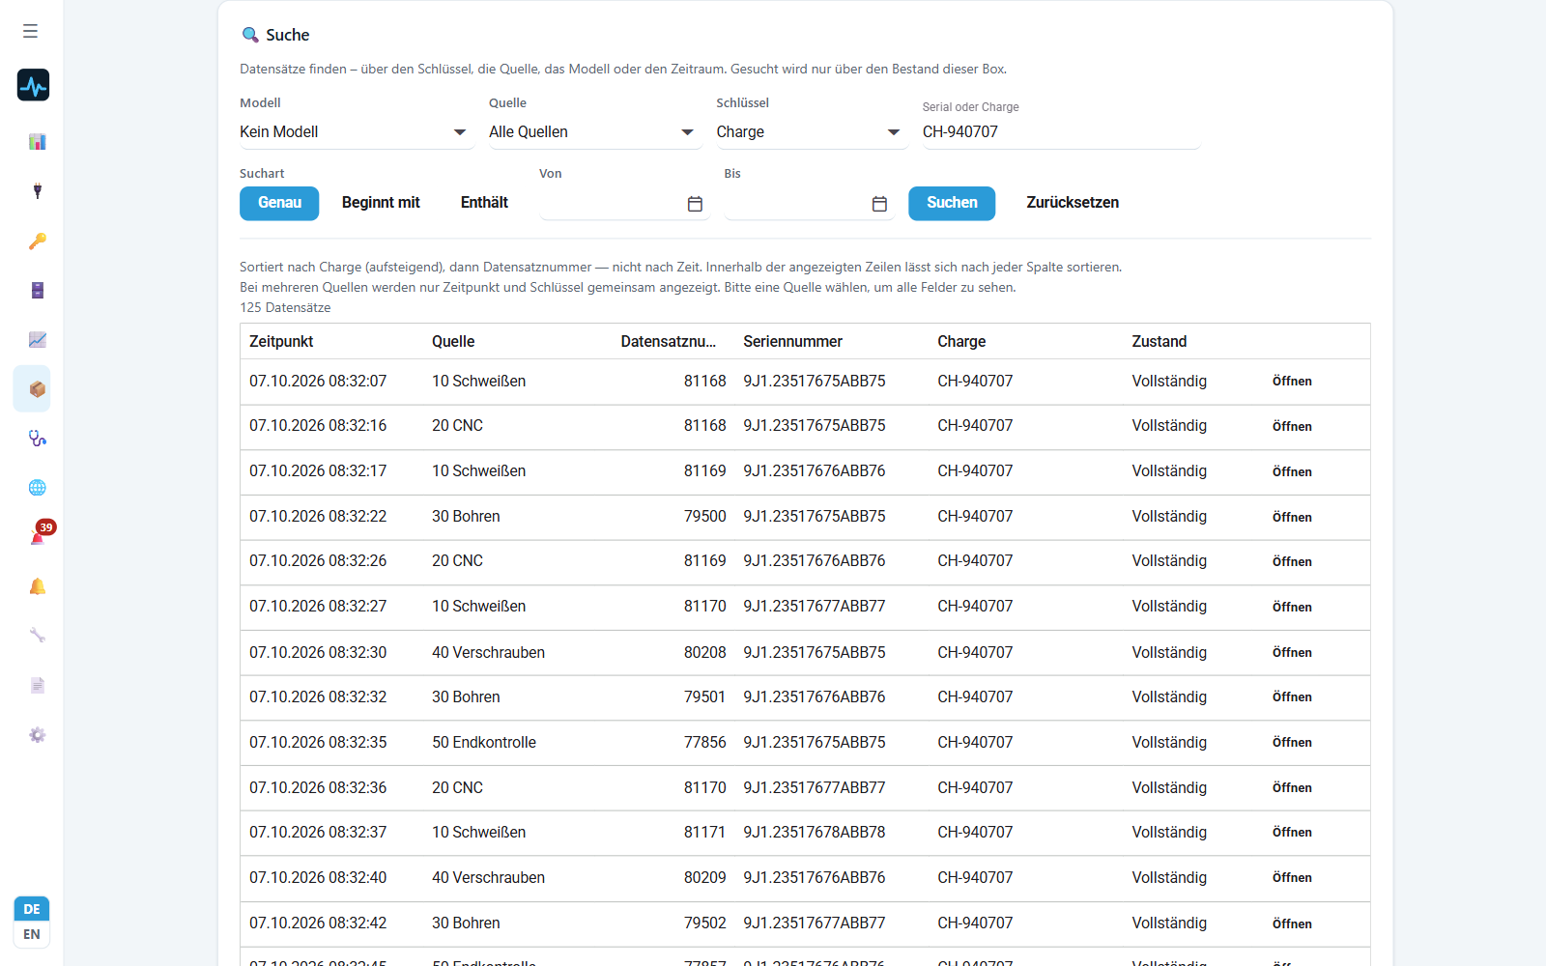Select the Enthält search type
The image size is (1546, 966).
484,203
